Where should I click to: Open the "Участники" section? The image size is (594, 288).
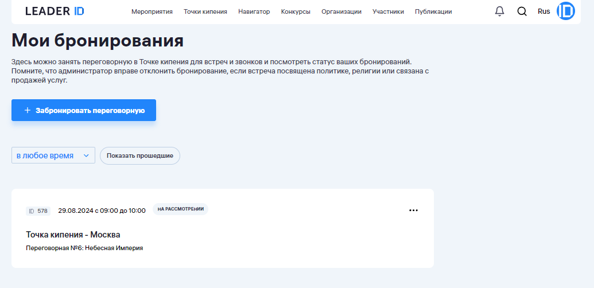coord(388,11)
